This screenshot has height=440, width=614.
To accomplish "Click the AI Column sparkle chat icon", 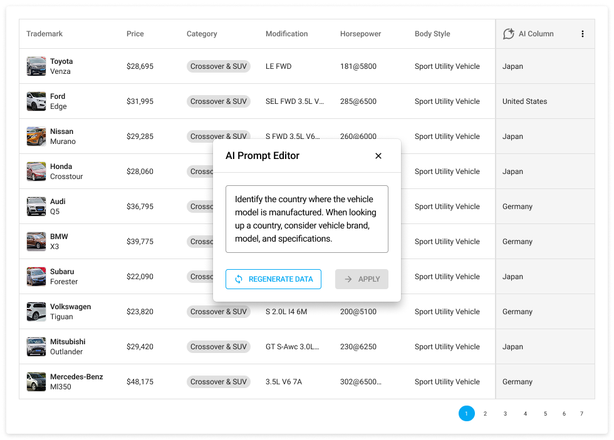I will click(x=508, y=34).
